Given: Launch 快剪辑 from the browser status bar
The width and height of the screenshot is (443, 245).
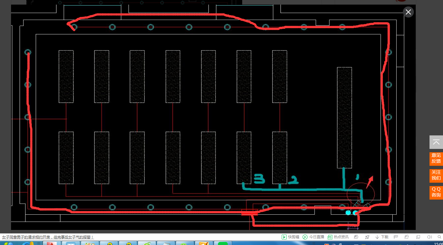Looking at the screenshot, I should click(x=291, y=237).
